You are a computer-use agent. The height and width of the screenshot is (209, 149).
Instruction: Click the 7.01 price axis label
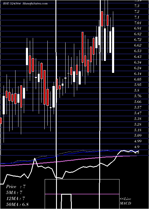coord(138,23)
